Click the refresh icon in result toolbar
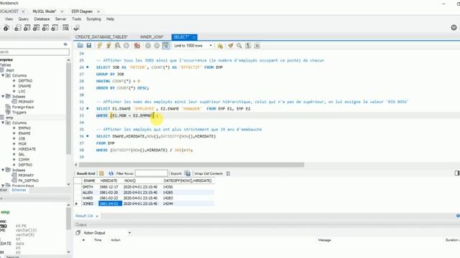 111,173
